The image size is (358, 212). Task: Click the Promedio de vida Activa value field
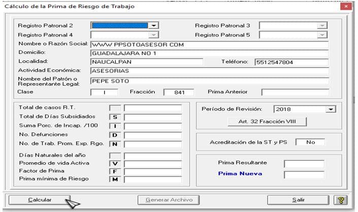click(x=153, y=164)
